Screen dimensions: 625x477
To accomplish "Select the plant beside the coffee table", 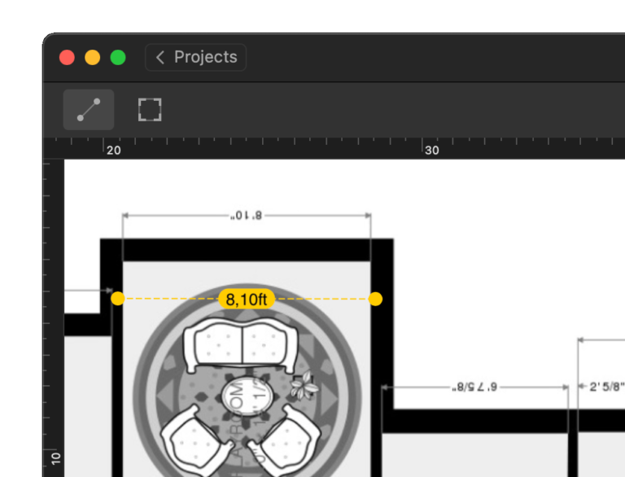I will (x=304, y=385).
